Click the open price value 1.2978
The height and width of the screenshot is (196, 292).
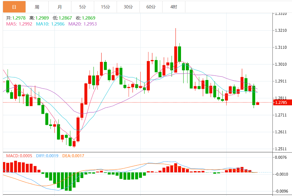tap(19, 18)
